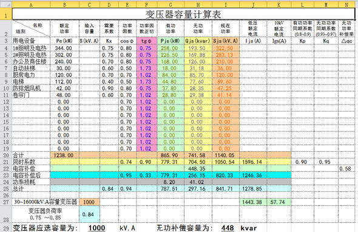
Task: Click the Sjs(kV.A) header cell
Action: click(225, 41)
